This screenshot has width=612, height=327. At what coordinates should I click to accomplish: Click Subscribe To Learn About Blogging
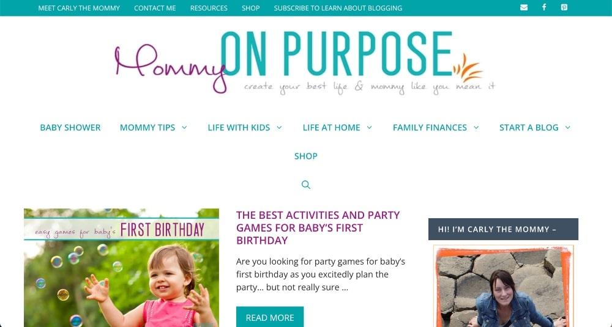click(x=338, y=8)
